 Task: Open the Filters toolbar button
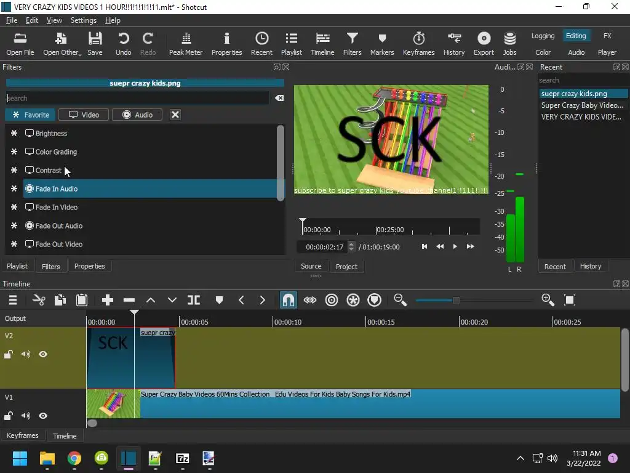click(x=353, y=44)
